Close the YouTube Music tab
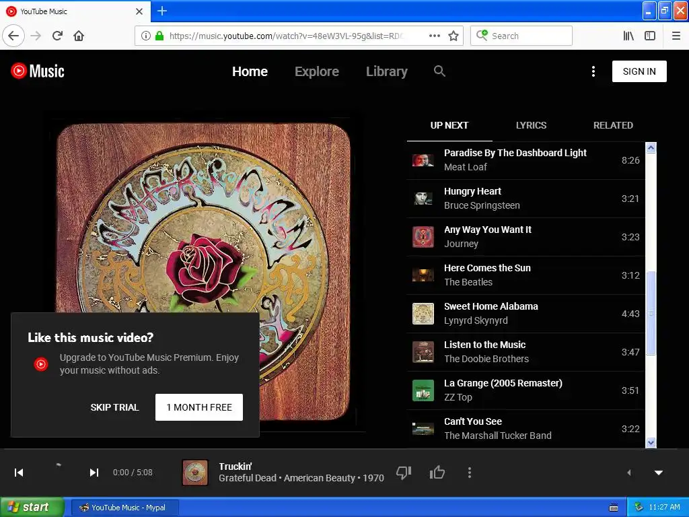This screenshot has width=689, height=517. coord(139,11)
